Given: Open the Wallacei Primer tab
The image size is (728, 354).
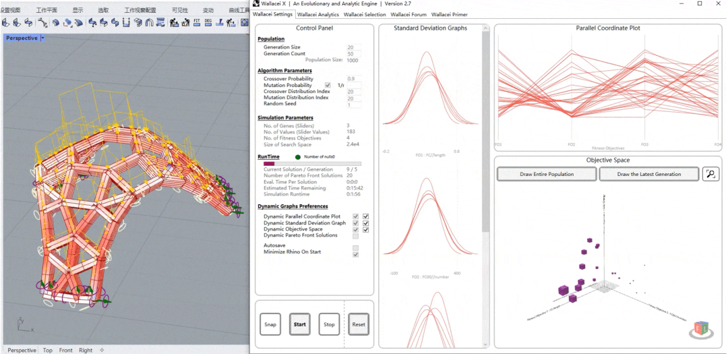Looking at the screenshot, I should click(x=450, y=14).
